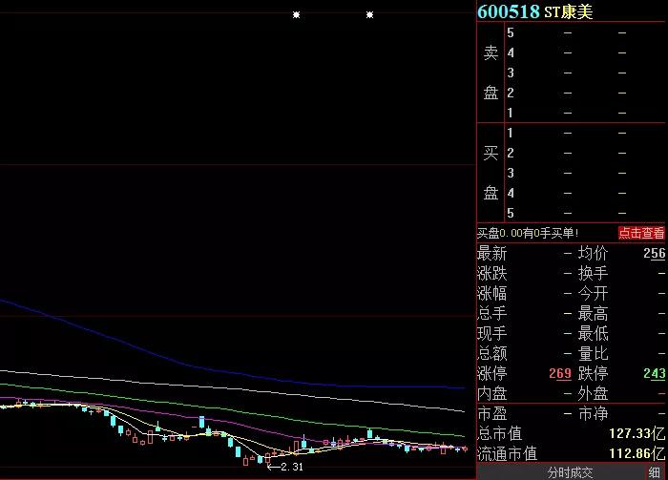Click the first star marker above the chart
Screen dimensions: 668x480
[297, 15]
